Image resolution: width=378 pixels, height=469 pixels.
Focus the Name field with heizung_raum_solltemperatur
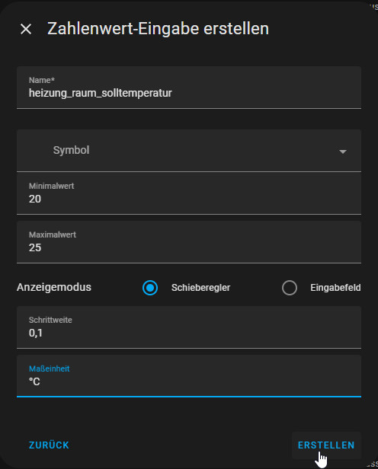coord(189,88)
